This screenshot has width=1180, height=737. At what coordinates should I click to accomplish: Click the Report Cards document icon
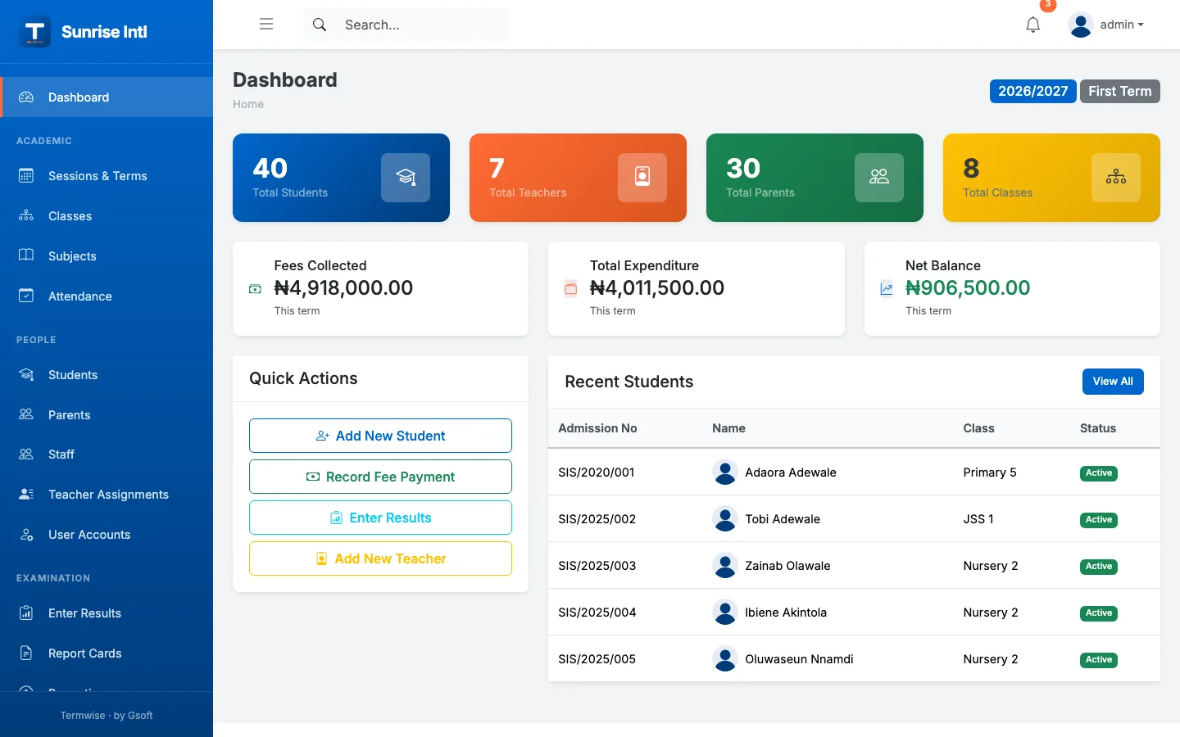[x=26, y=653]
